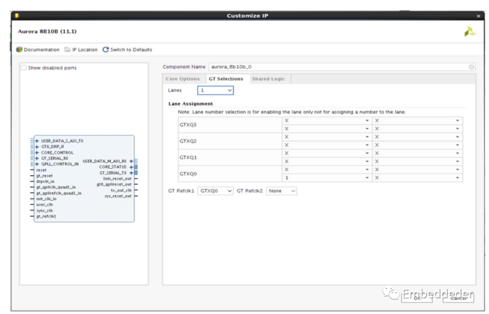The height and width of the screenshot is (314, 489).
Task: Click the GTXQ2 row label
Action: coord(188,141)
